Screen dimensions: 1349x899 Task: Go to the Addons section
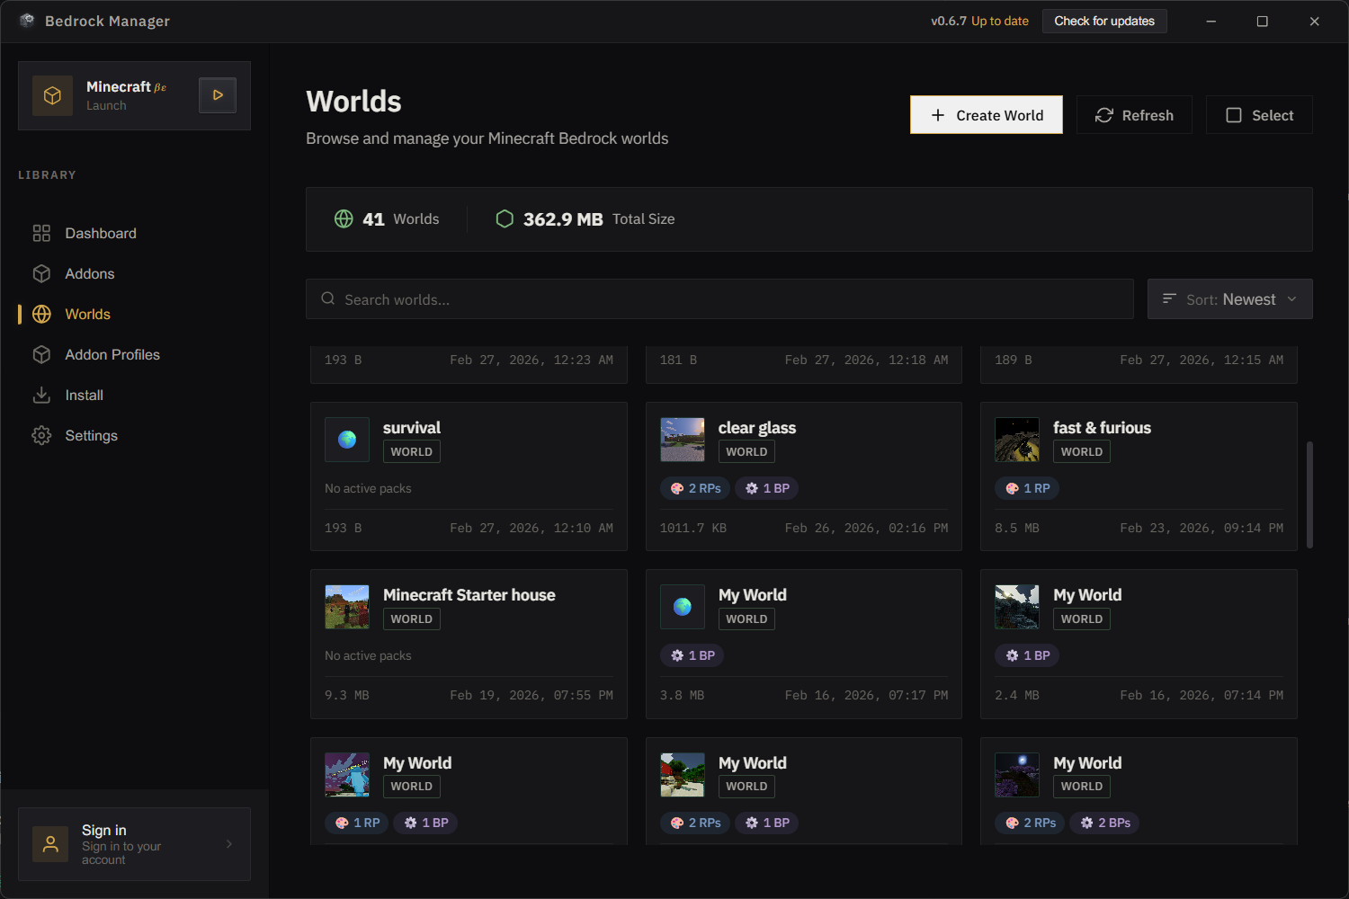[x=89, y=274]
